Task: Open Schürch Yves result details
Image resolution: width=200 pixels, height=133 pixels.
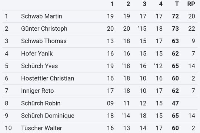Action: pos(100,66)
